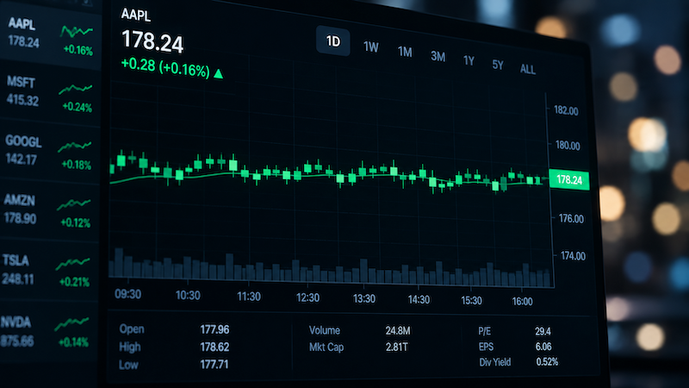Click the Low value 177.71
689x388 pixels.
[x=214, y=364]
